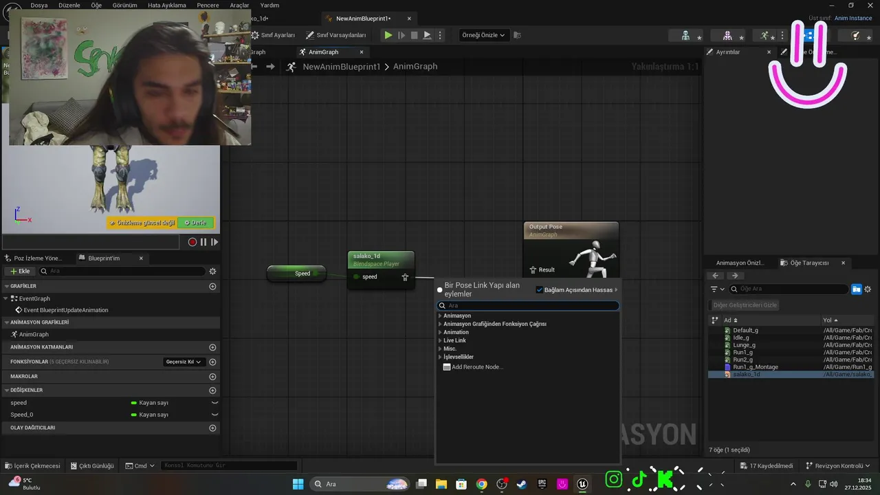Image resolution: width=880 pixels, height=495 pixels.
Task: Collapse the DEĞİŞKENLER section
Action: (6, 390)
